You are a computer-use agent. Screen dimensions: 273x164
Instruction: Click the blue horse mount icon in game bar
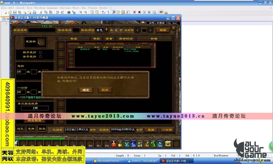(x=133, y=144)
